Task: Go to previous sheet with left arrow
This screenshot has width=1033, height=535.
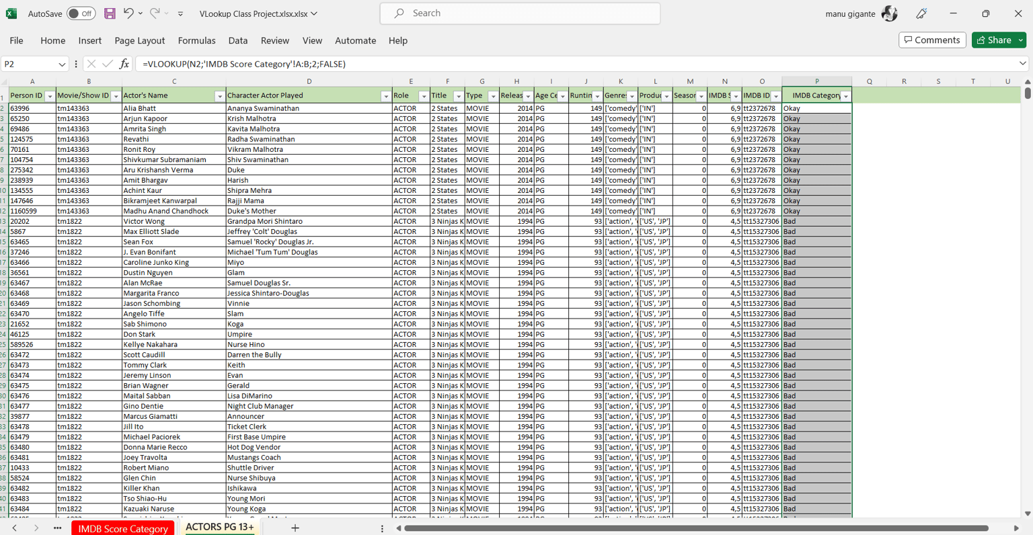Action: point(15,528)
